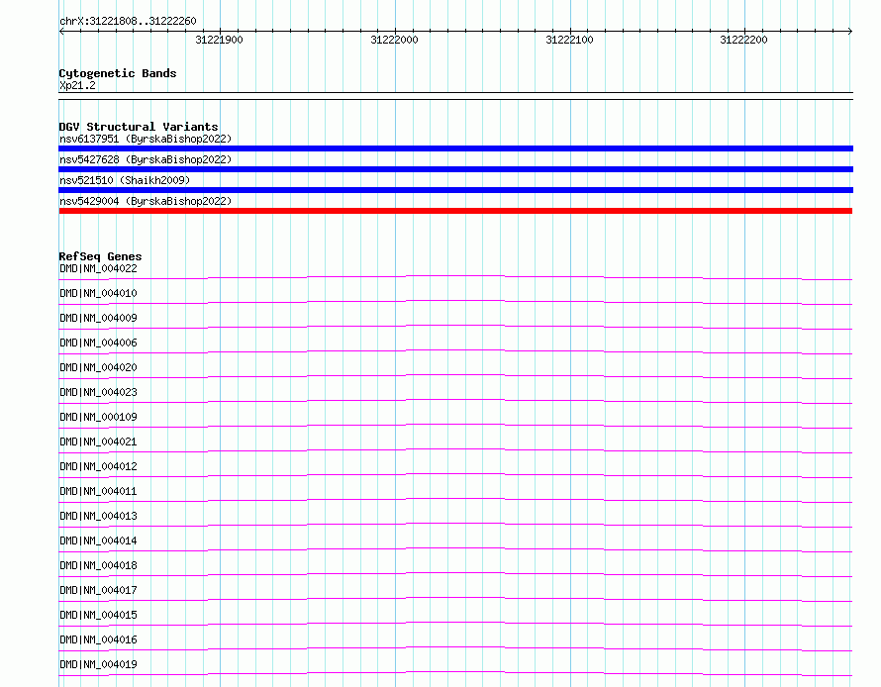The width and height of the screenshot is (881, 687).
Task: Select transcript DMD|NM_004015
Action: coord(98,615)
